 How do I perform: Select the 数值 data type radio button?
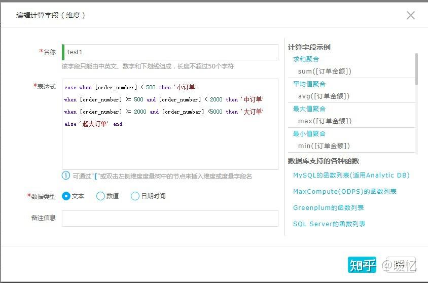(x=101, y=196)
